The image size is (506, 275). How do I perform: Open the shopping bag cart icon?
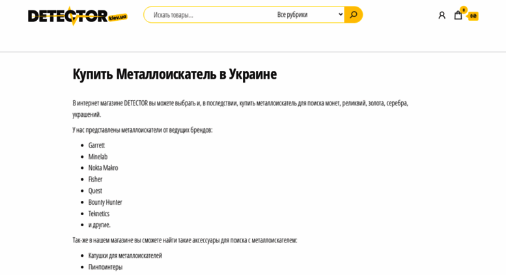458,15
